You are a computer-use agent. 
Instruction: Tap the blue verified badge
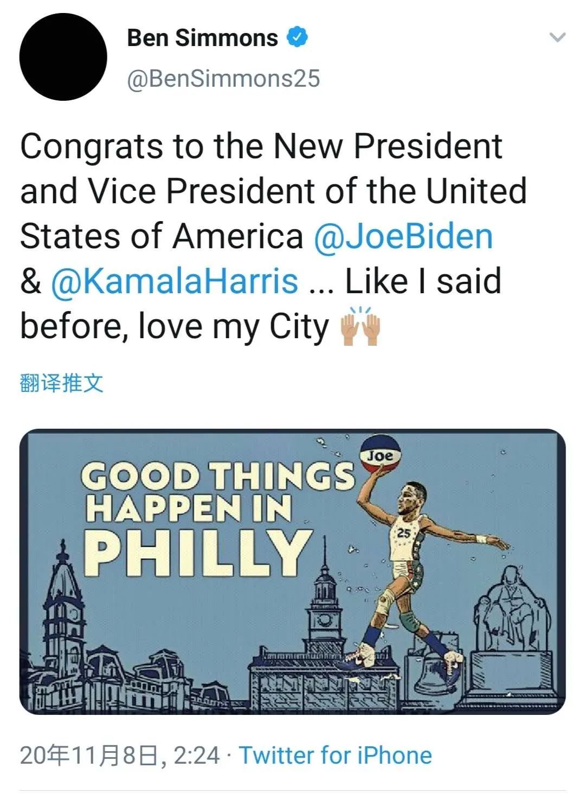point(297,37)
